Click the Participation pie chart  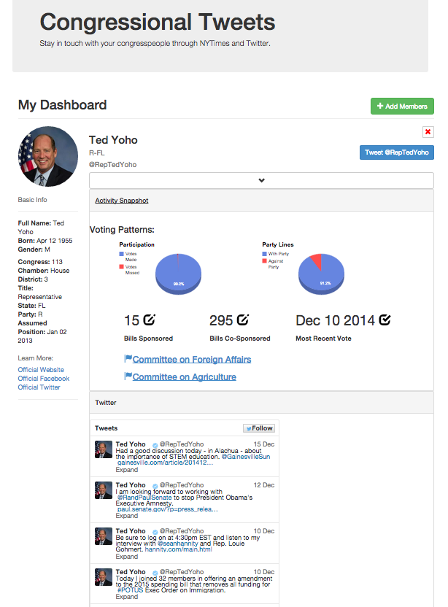(178, 274)
